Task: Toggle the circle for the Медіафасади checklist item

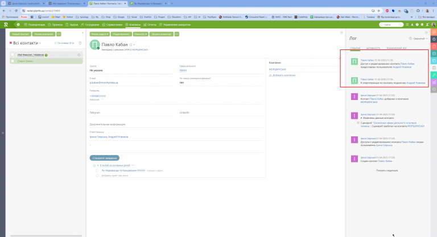Action: click(97, 171)
